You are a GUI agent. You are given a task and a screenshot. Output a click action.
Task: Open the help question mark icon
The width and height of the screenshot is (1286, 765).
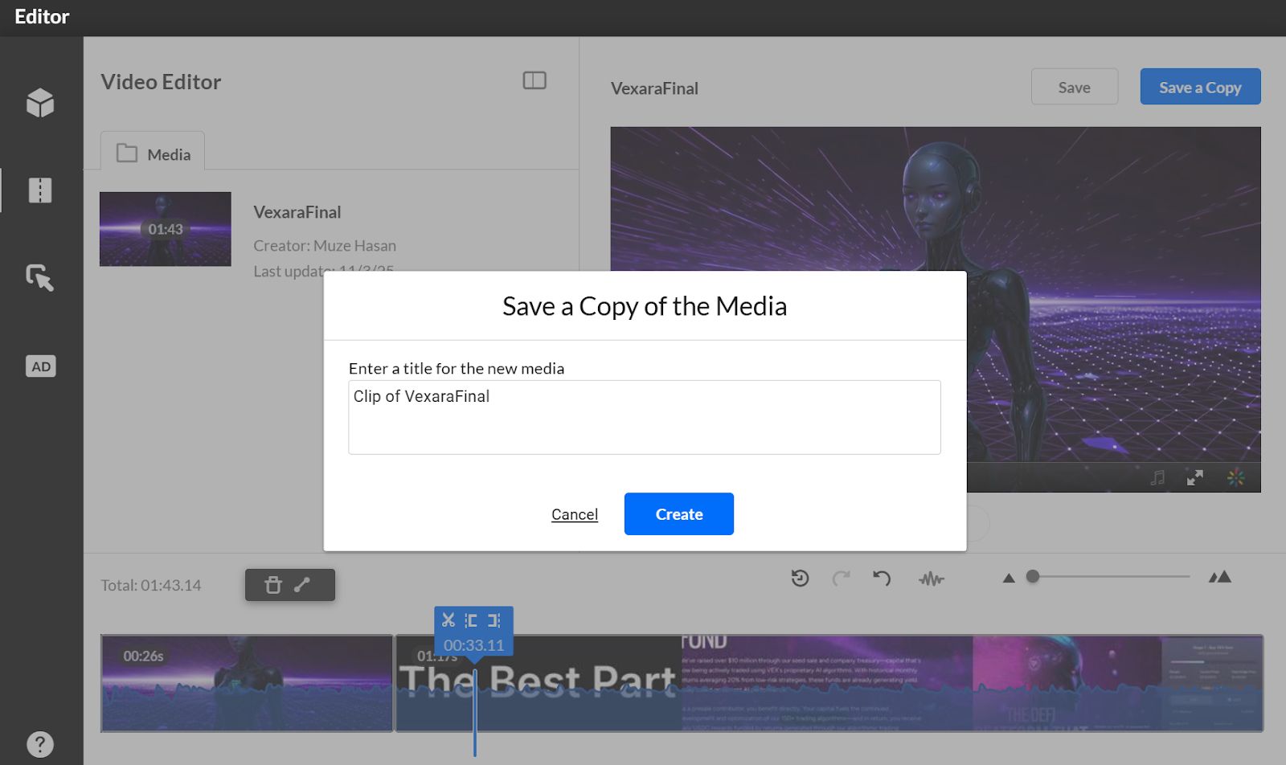[x=40, y=744]
